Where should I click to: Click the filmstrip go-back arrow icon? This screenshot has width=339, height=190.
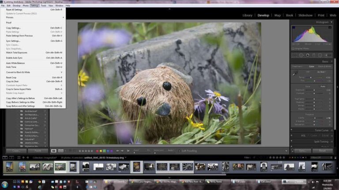(x=23, y=158)
